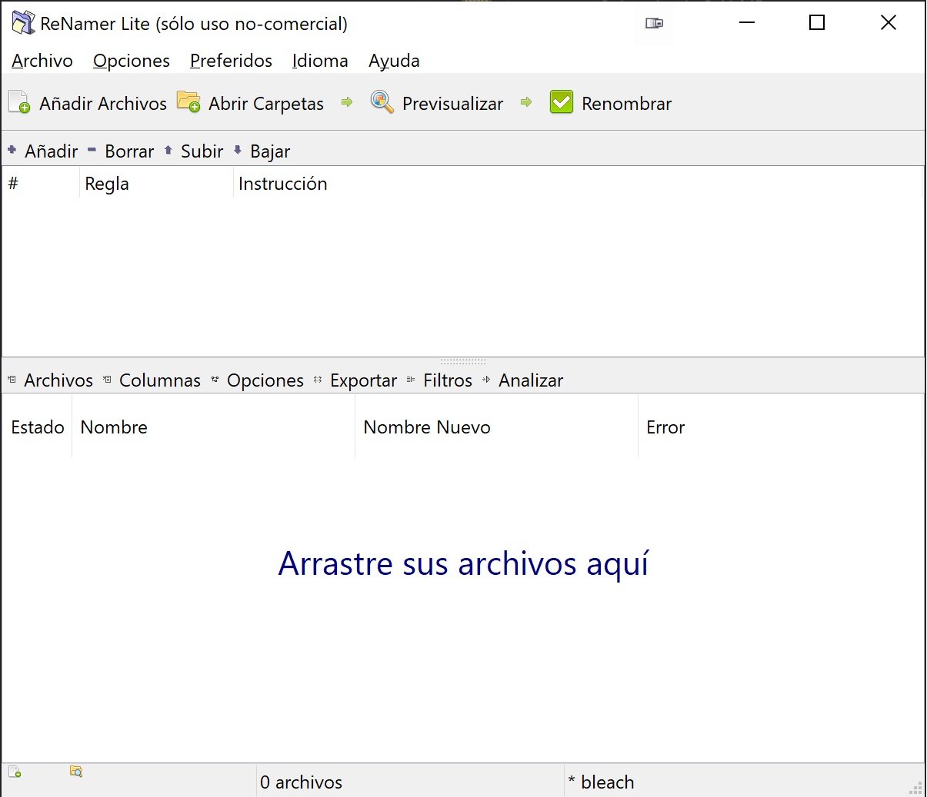This screenshot has height=797, width=927.
Task: Click the Añadir Archivos file icon
Action: [x=19, y=102]
